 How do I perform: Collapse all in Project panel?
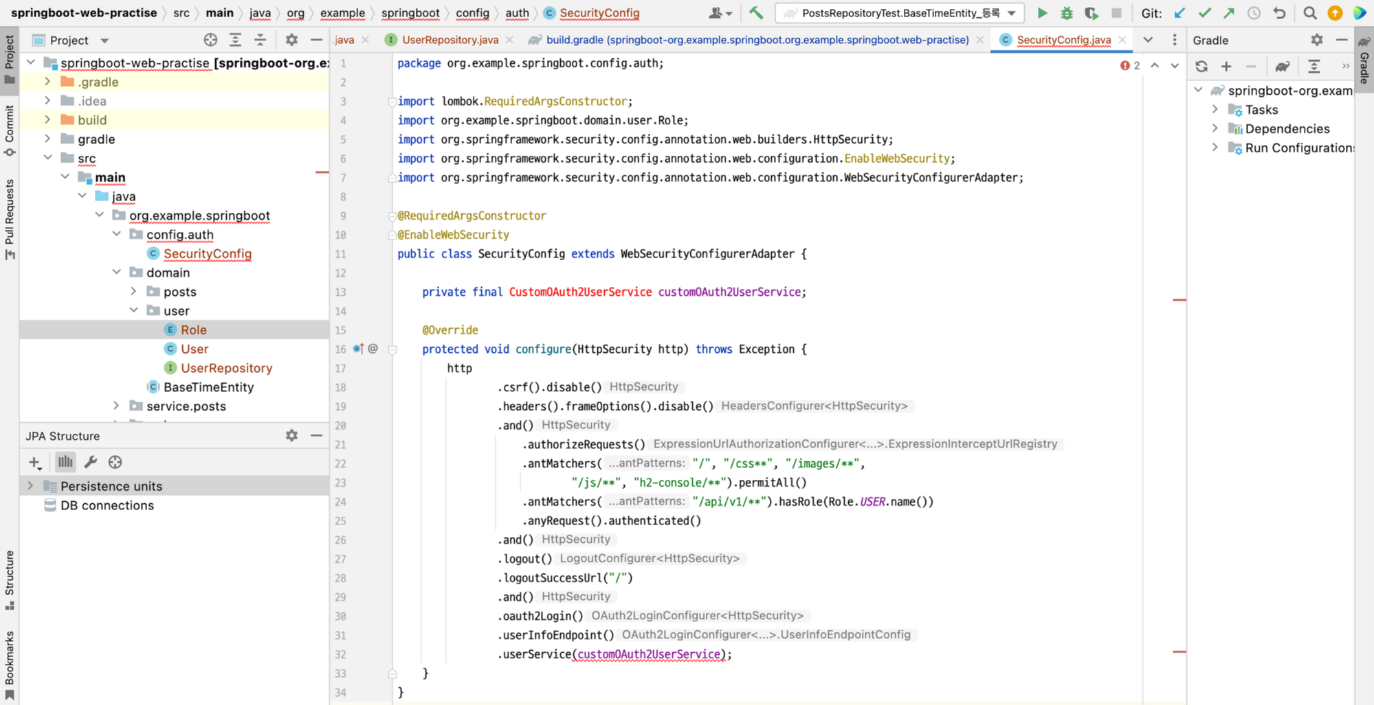coord(260,40)
